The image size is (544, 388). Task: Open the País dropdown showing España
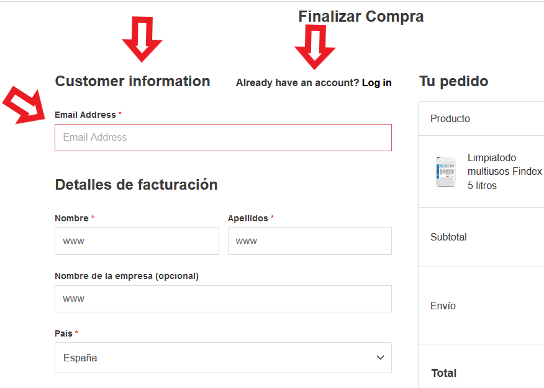(x=223, y=358)
